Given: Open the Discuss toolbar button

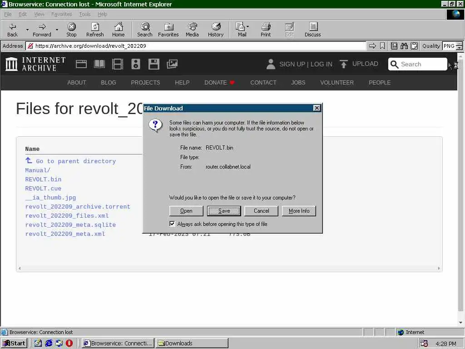Looking at the screenshot, I should pyautogui.click(x=312, y=30).
